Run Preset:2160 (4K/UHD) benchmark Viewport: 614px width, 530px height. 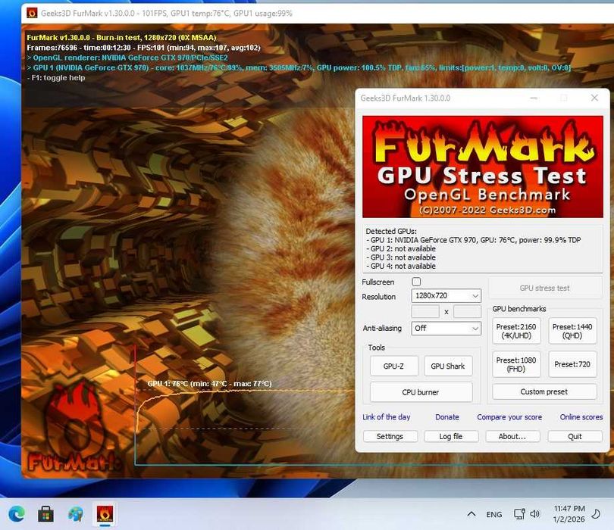click(516, 331)
